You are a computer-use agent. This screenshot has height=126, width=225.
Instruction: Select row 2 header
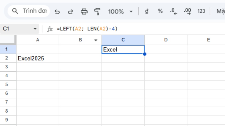[x=8, y=58]
